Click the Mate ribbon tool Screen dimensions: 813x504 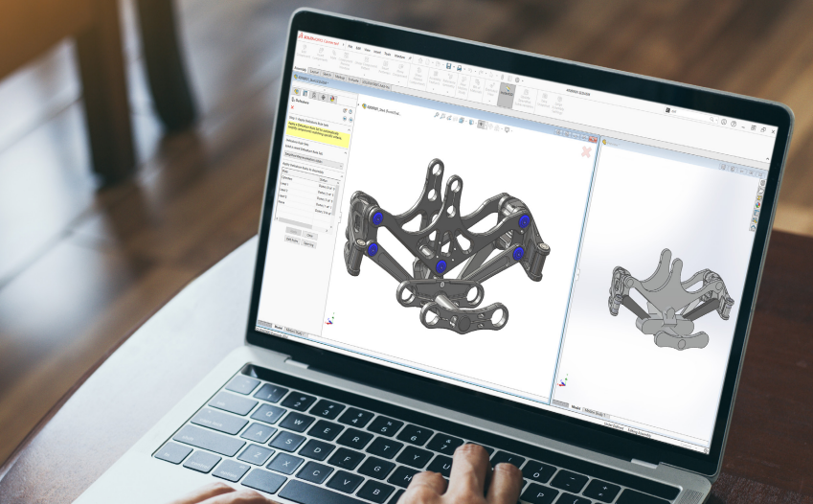coord(333,56)
